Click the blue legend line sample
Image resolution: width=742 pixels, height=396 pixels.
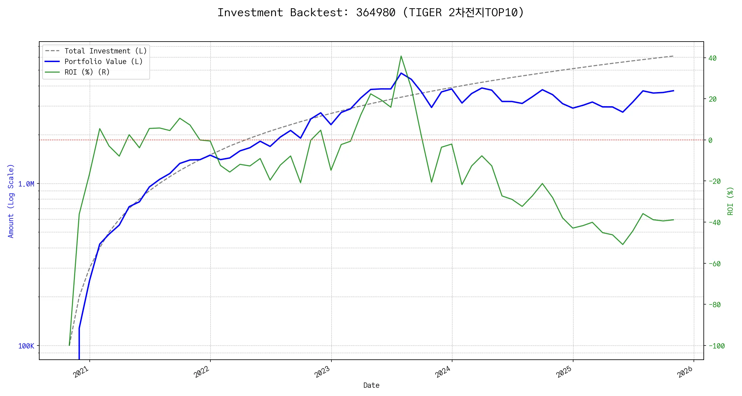click(x=52, y=62)
